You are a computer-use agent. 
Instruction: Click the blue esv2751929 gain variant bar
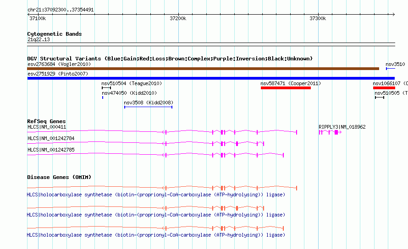click(x=211, y=78)
